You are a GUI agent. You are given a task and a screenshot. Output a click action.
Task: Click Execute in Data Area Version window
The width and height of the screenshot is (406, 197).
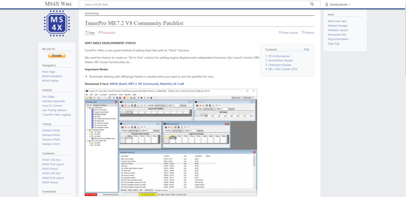(x=200, y=131)
